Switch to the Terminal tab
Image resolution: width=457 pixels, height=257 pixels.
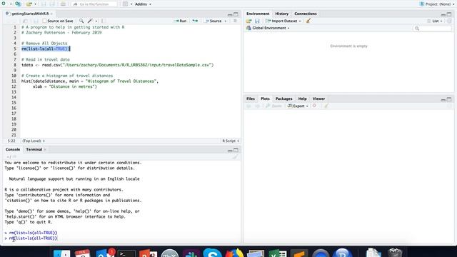pos(34,149)
